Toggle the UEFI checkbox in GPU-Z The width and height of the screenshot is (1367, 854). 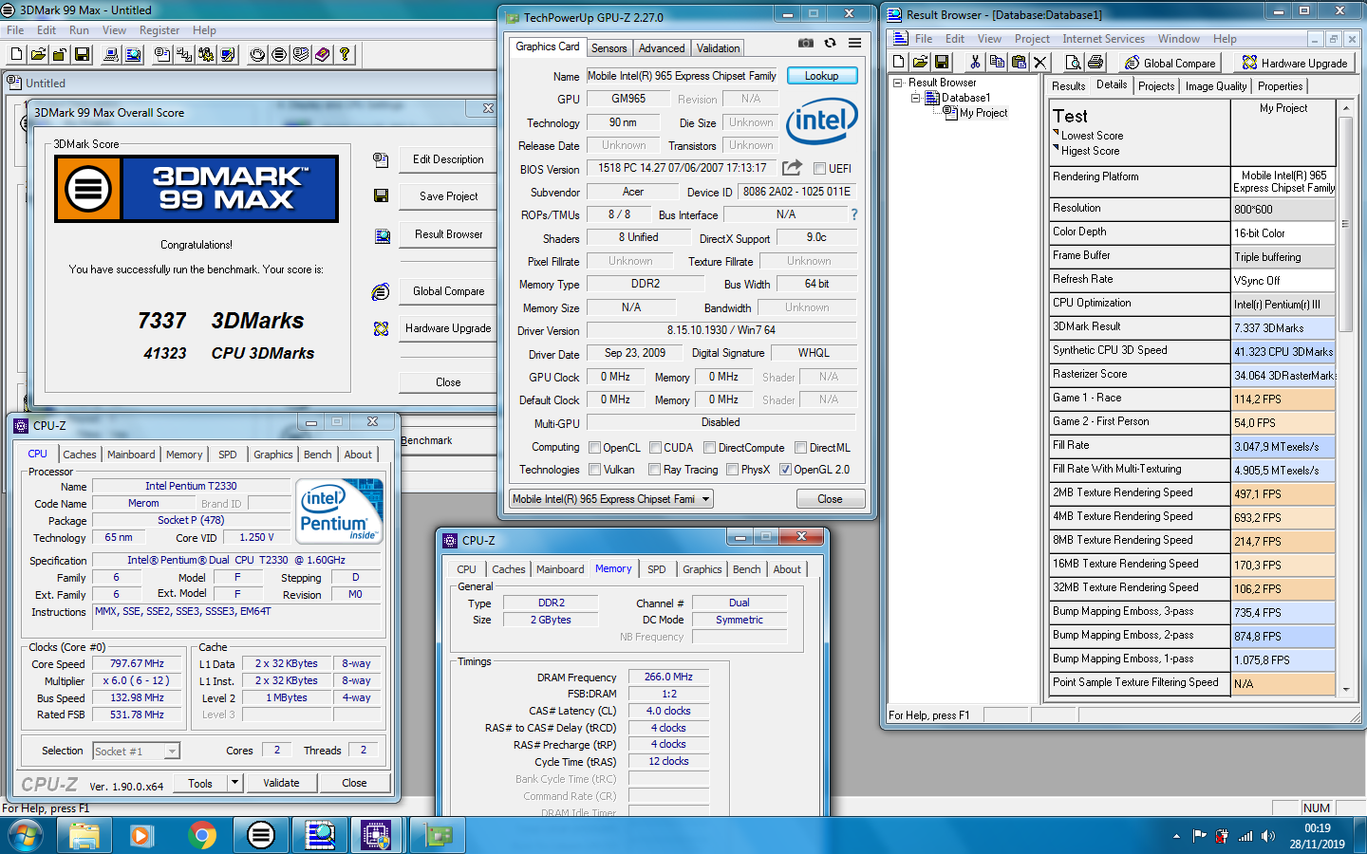tap(819, 169)
